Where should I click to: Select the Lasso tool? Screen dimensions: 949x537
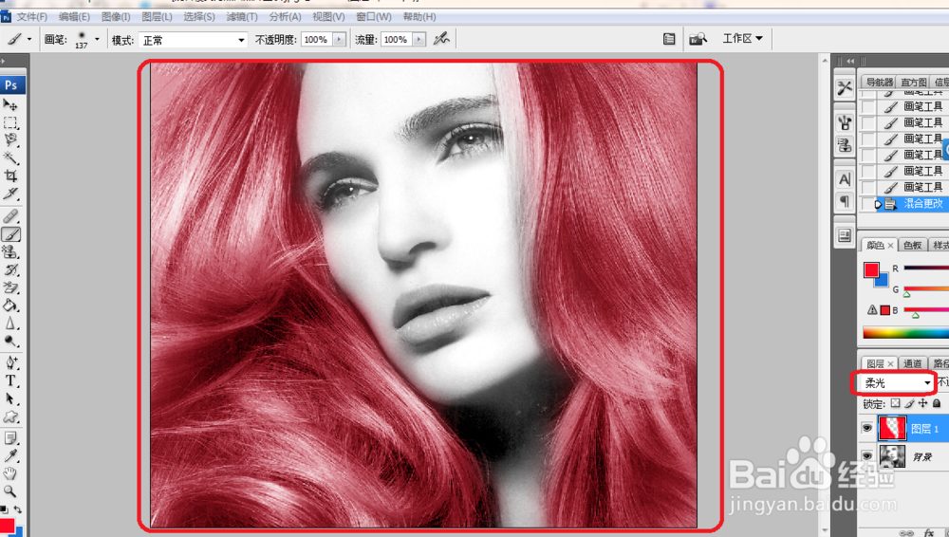coord(10,140)
